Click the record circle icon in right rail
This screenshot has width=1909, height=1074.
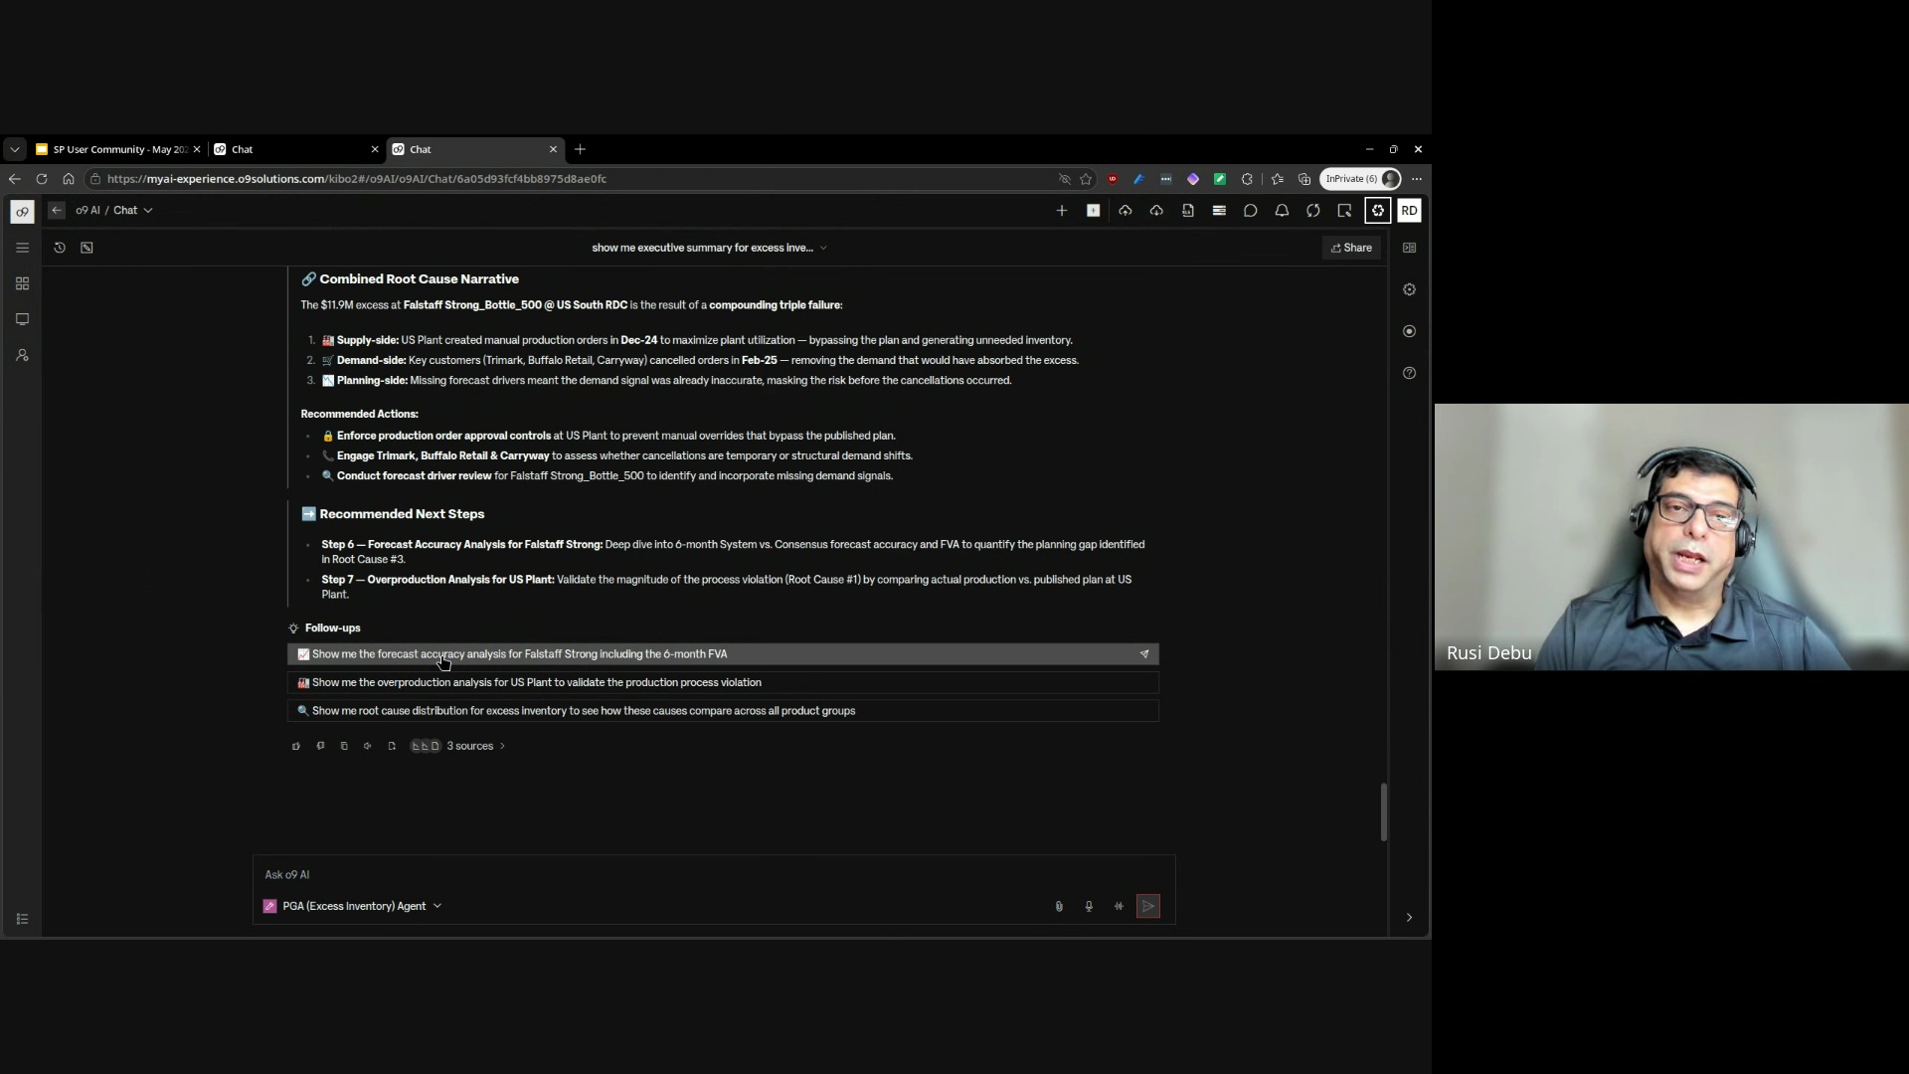coord(1409,331)
